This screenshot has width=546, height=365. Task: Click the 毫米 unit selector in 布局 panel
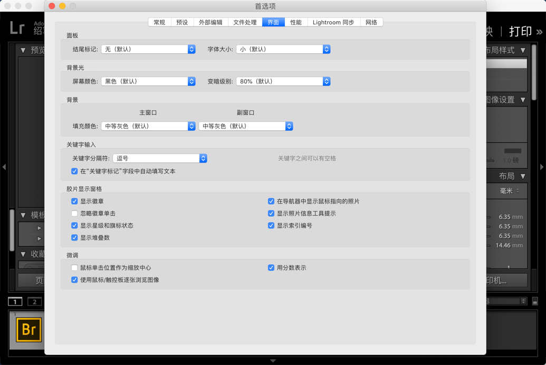tap(508, 191)
